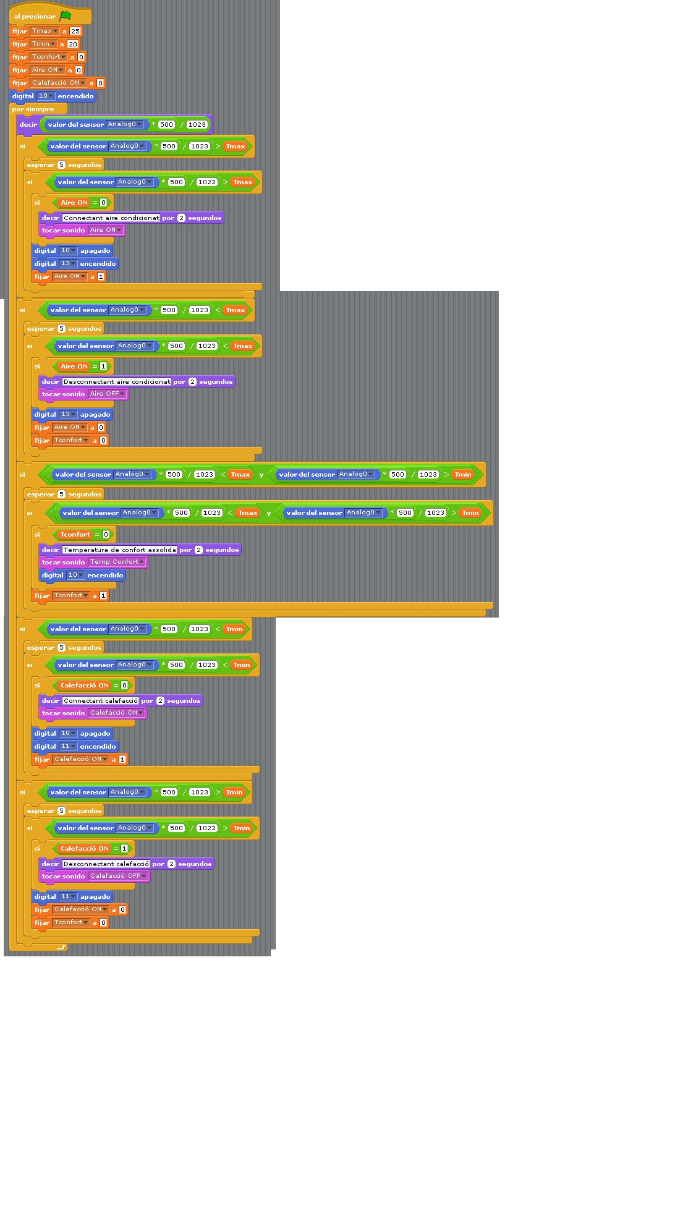Open the 'Aire OFF' sound dropdown
The height and width of the screenshot is (1224, 675).
pos(122,394)
